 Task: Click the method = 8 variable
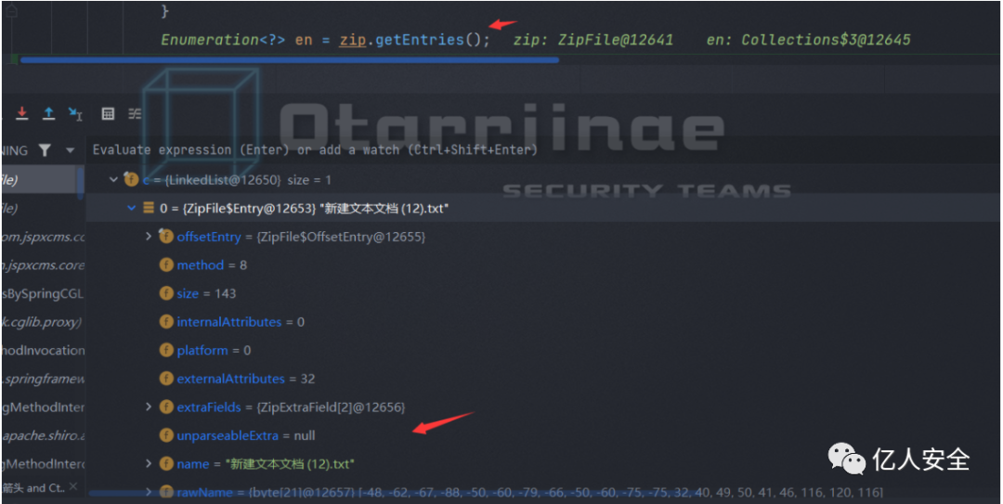click(212, 265)
